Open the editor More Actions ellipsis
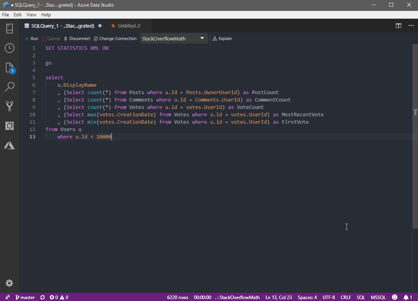 pos(411,26)
